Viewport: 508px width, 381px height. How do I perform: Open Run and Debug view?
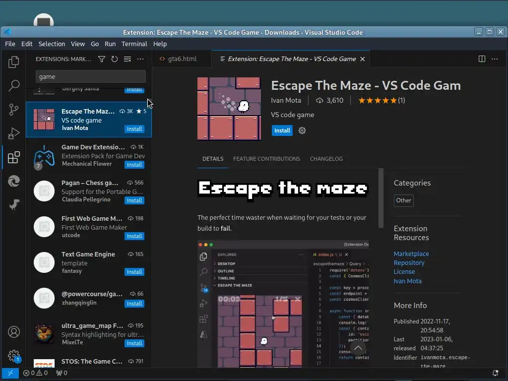pos(13,133)
